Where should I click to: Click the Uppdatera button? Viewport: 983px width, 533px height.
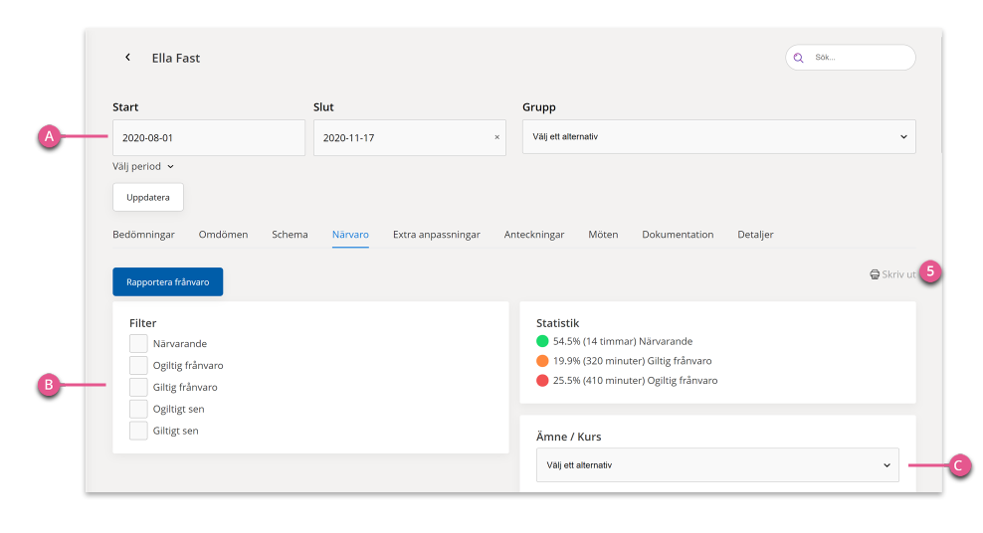click(x=148, y=197)
